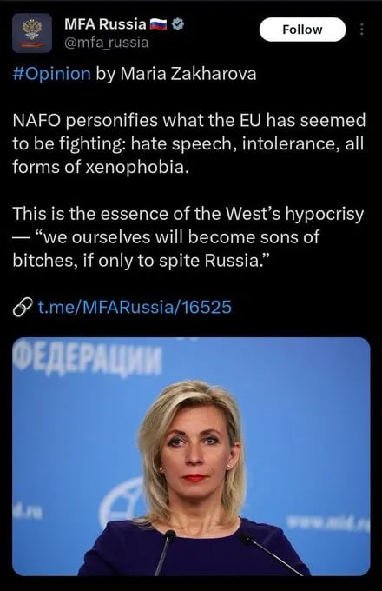Click the left microphone in the photo

165,552
